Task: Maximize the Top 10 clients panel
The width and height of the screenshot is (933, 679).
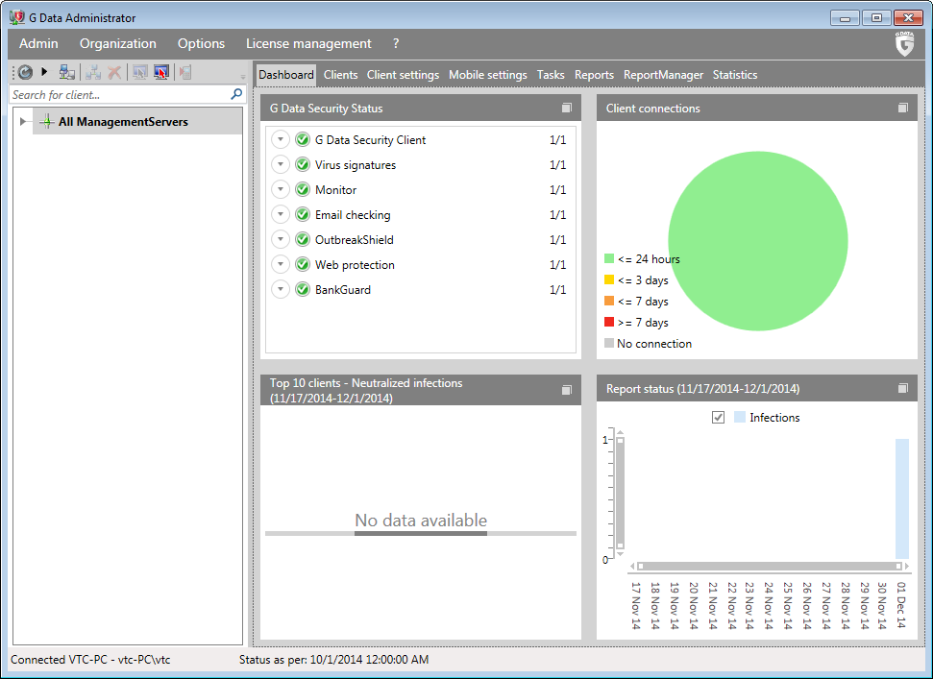Action: pos(567,390)
